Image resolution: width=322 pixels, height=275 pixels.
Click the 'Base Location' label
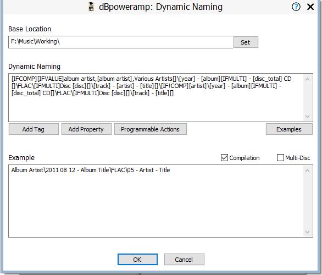tap(30, 29)
